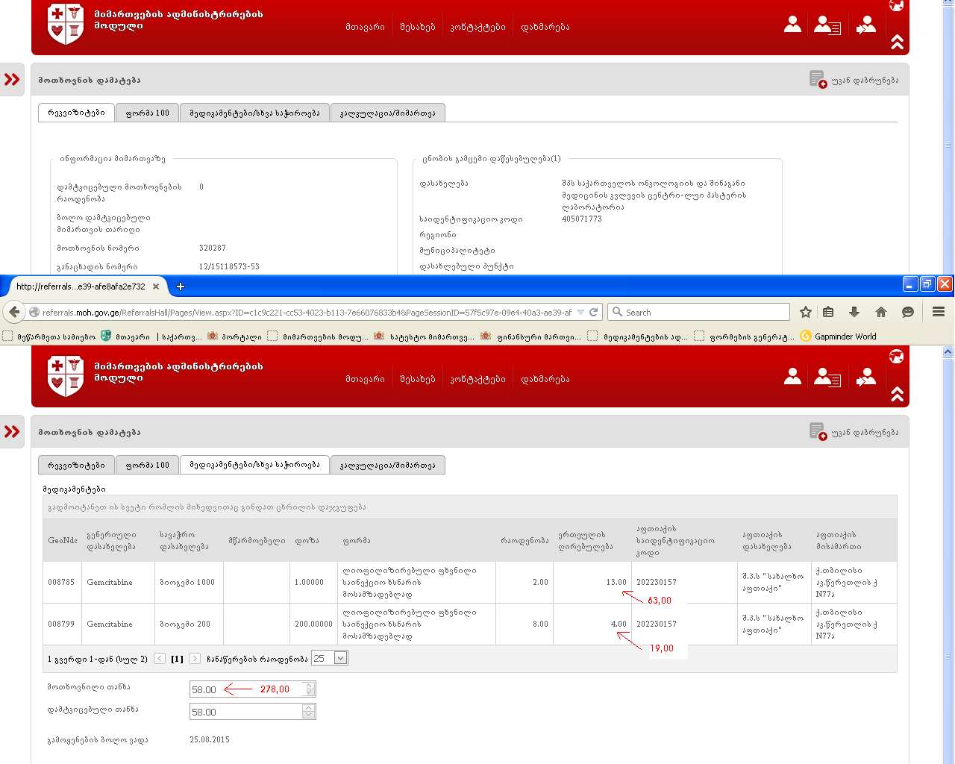Increase the მოთხოვნილი თანხა value with the up spinner

pos(309,685)
